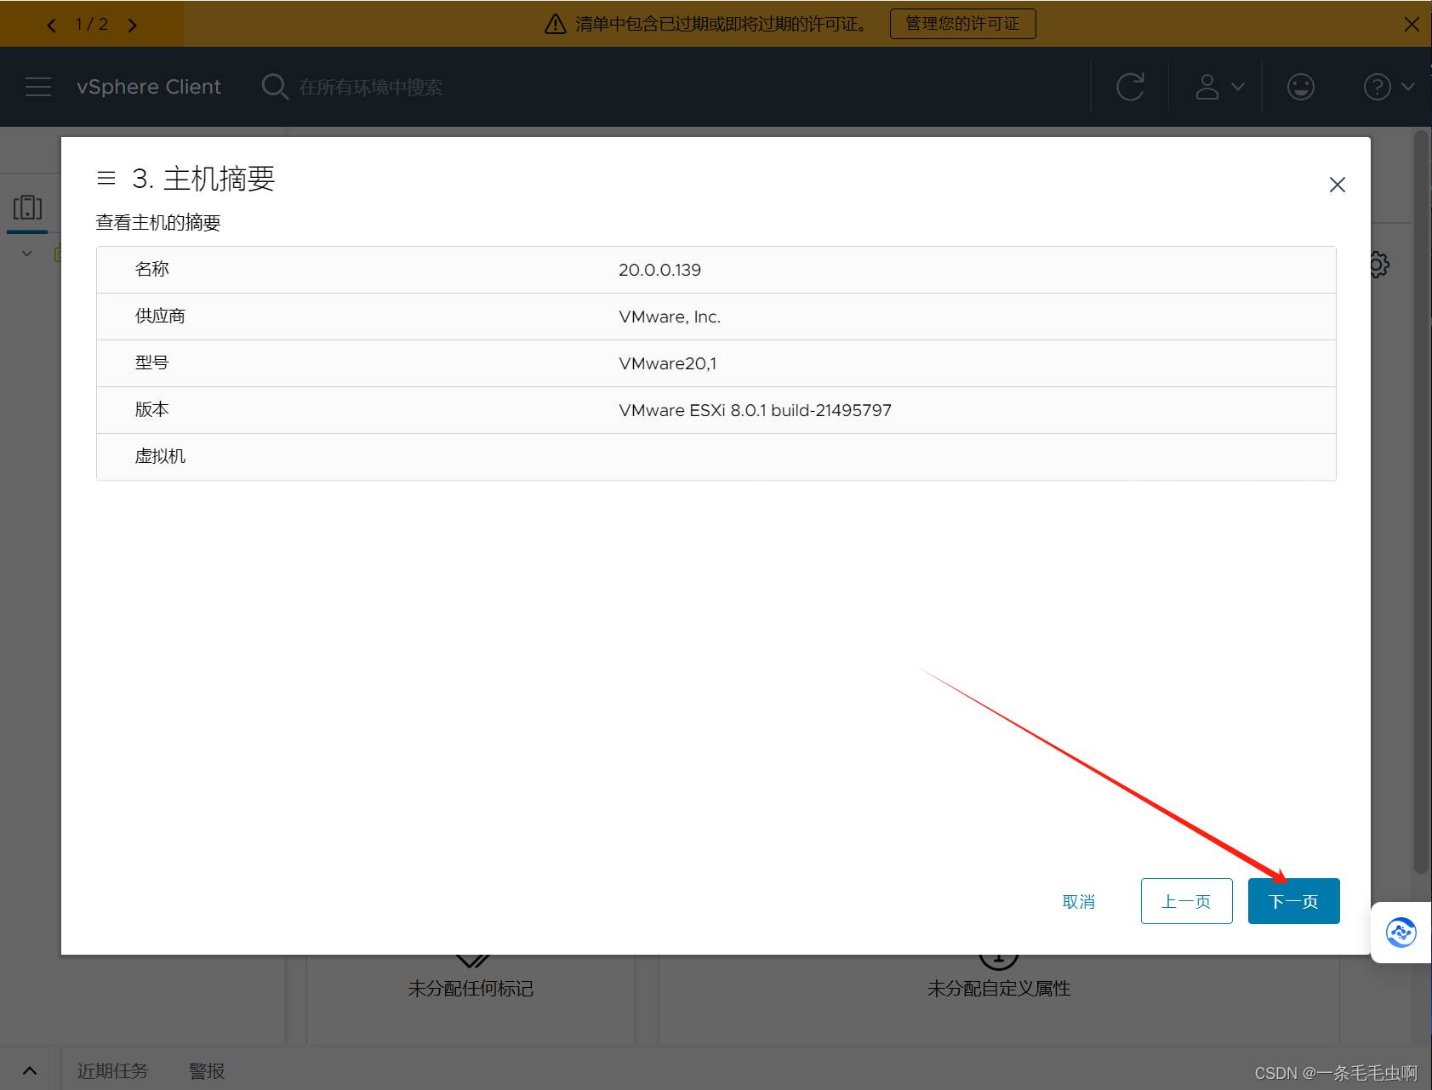This screenshot has width=1432, height=1090.
Task: Click the vSphere hamburger menu icon
Action: pos(38,87)
